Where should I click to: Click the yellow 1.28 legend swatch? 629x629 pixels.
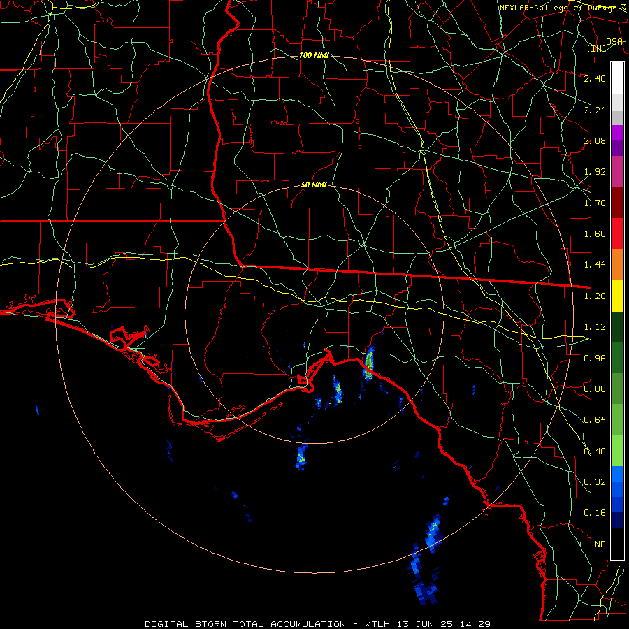[x=617, y=296]
